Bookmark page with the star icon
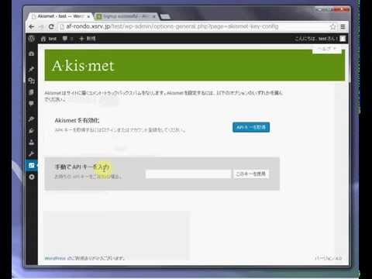 (x=333, y=26)
